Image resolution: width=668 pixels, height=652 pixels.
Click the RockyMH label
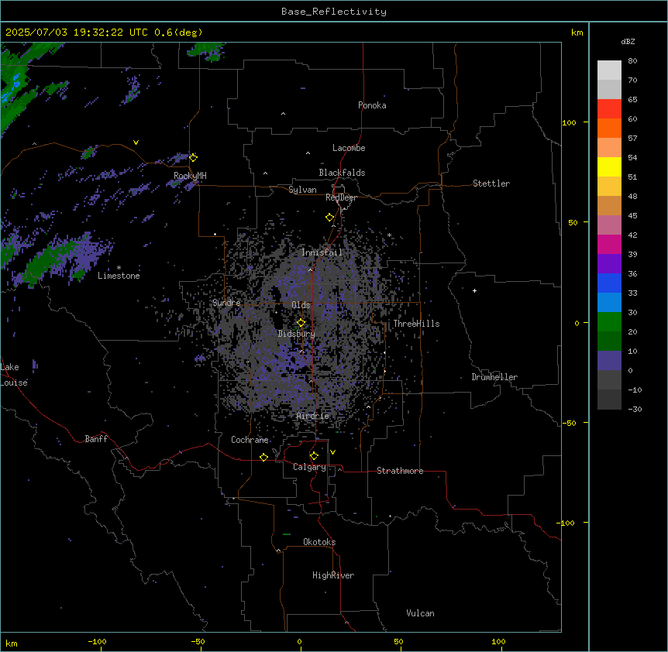(x=190, y=176)
